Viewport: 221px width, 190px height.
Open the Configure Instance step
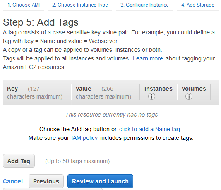pos(144,5)
